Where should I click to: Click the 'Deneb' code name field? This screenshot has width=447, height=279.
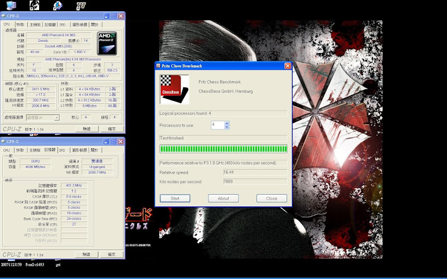click(43, 41)
